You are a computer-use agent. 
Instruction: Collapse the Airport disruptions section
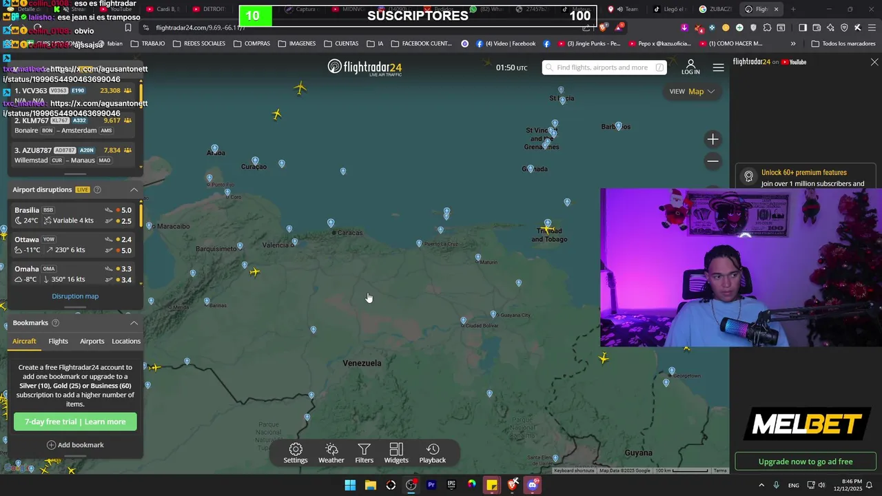click(x=134, y=189)
